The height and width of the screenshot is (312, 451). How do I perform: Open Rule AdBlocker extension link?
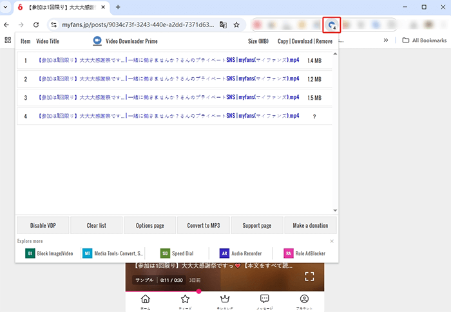point(304,253)
